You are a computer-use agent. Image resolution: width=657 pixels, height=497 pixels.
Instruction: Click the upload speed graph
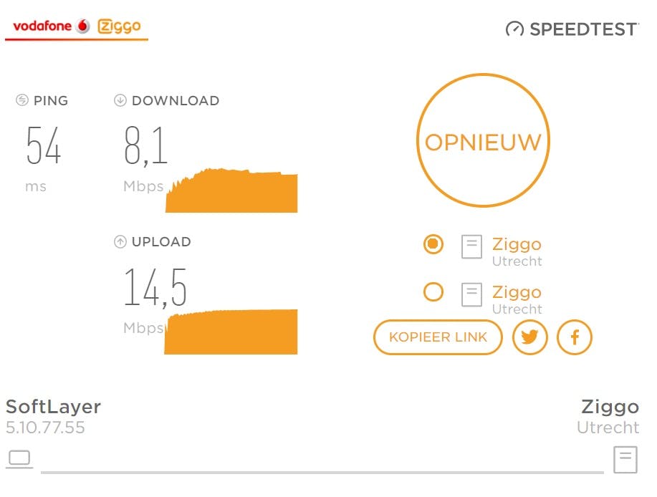[x=231, y=332]
